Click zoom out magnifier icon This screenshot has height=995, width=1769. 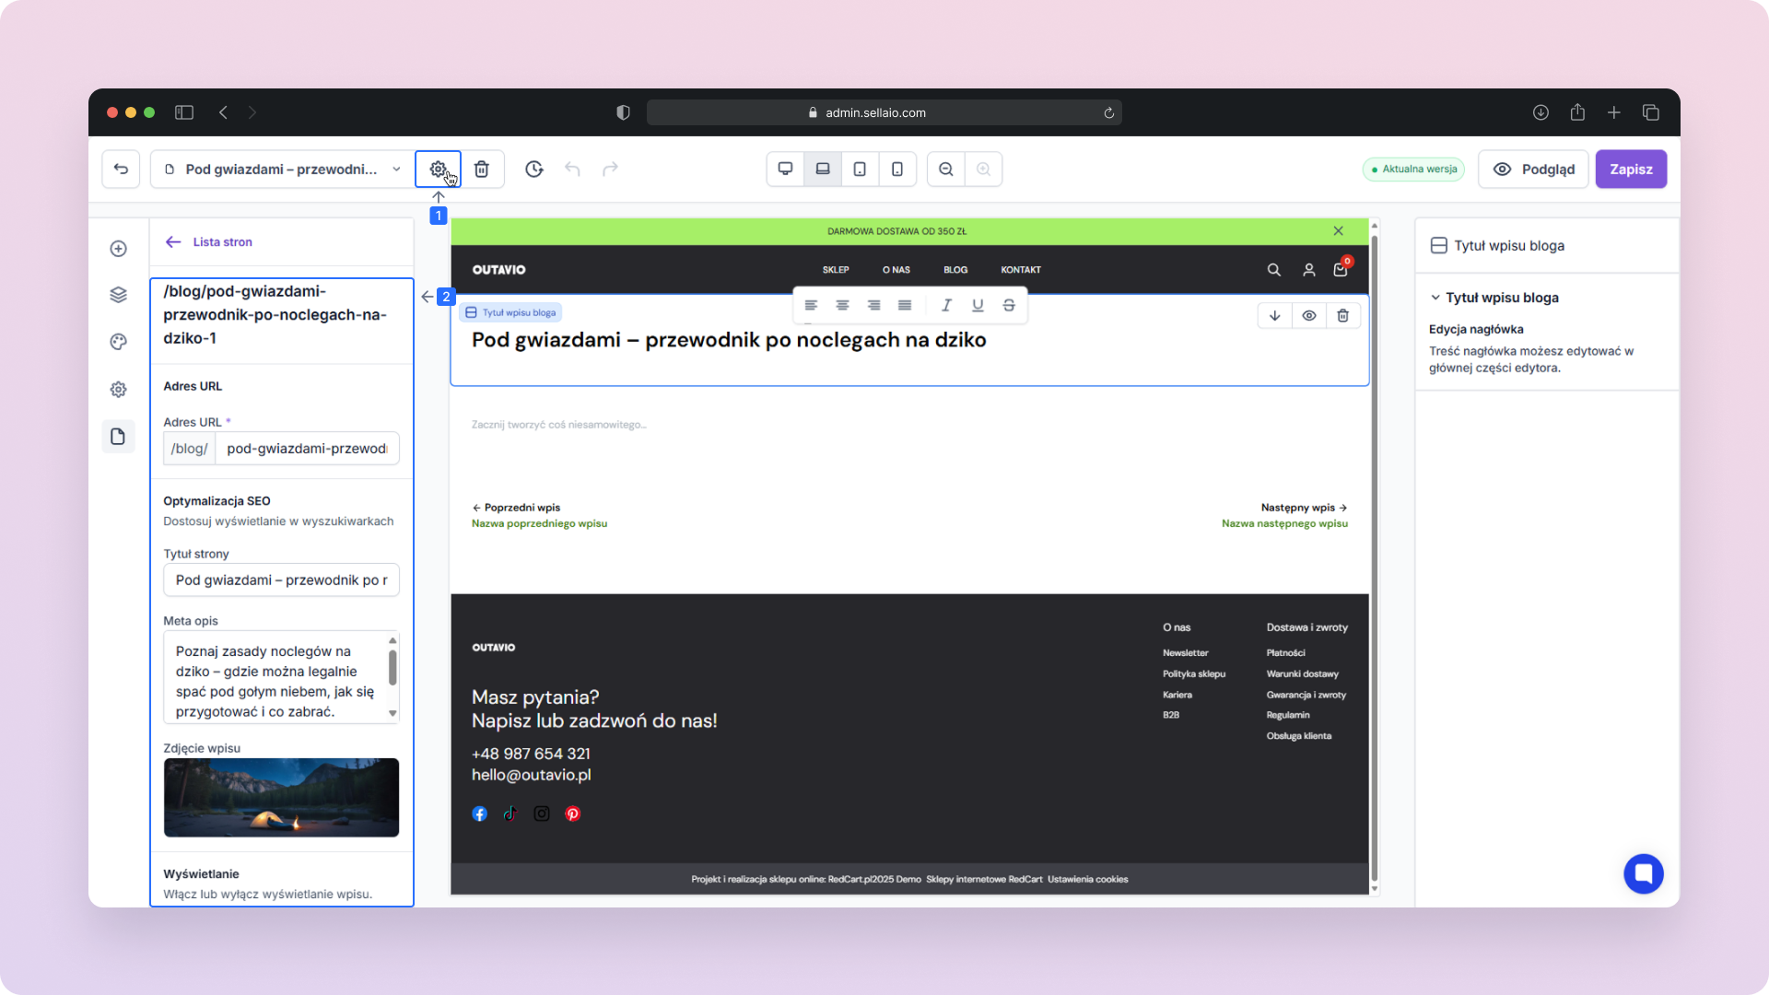(946, 170)
